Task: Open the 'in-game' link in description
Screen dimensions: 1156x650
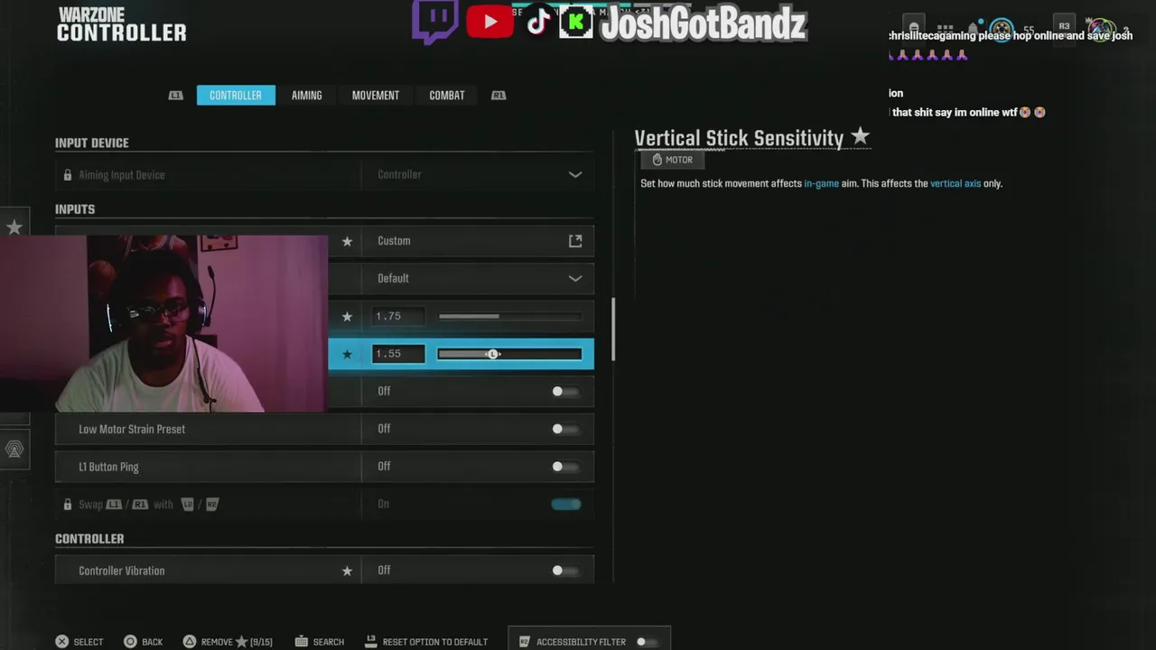Action: [x=821, y=183]
